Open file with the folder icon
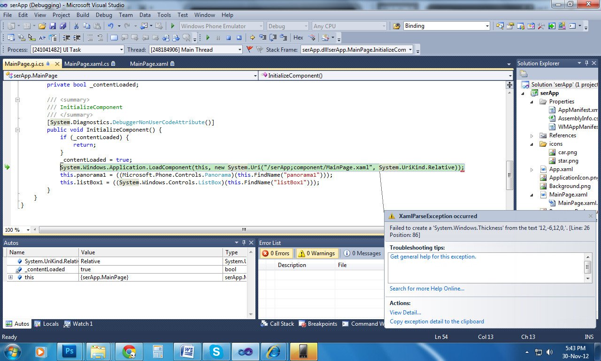The image size is (601, 361). 42,26
